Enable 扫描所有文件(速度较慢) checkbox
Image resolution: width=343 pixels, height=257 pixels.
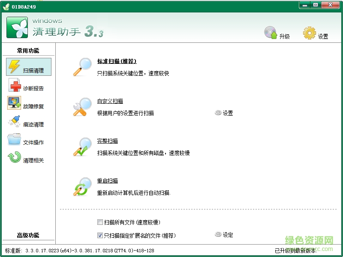point(97,222)
